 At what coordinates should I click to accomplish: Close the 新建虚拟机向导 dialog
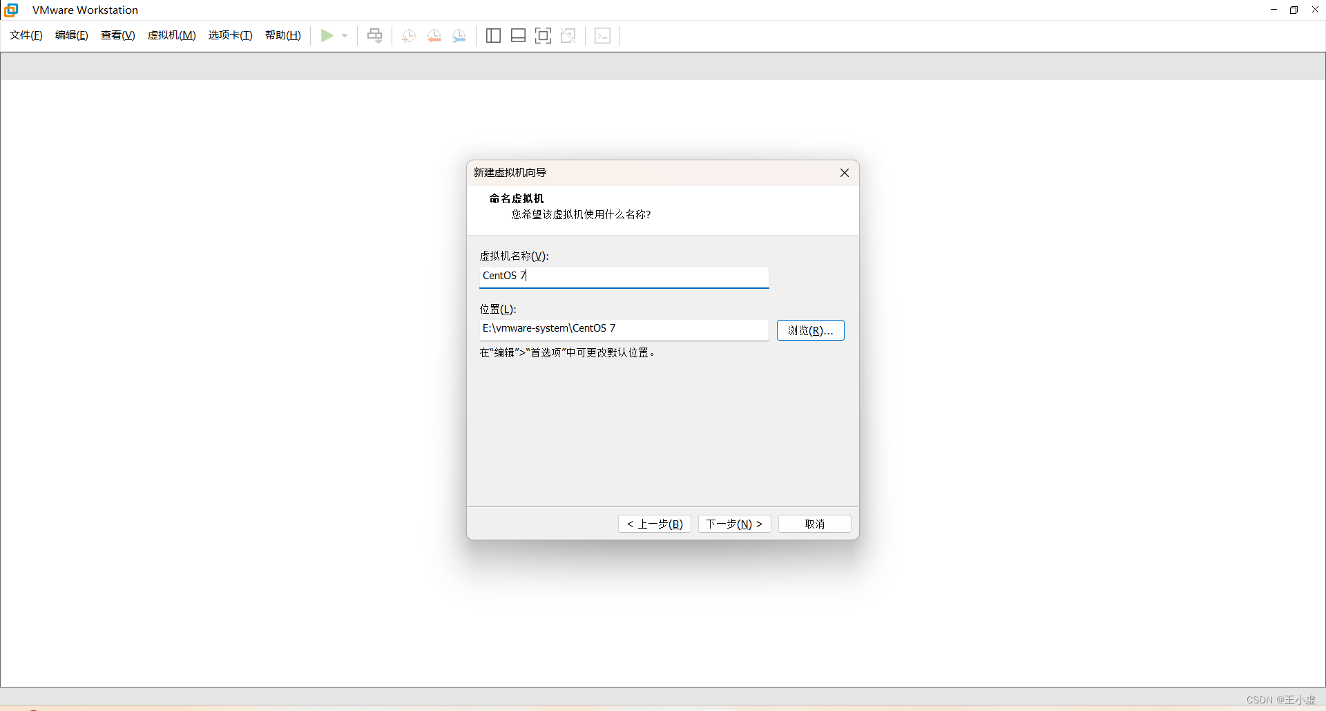pos(845,173)
